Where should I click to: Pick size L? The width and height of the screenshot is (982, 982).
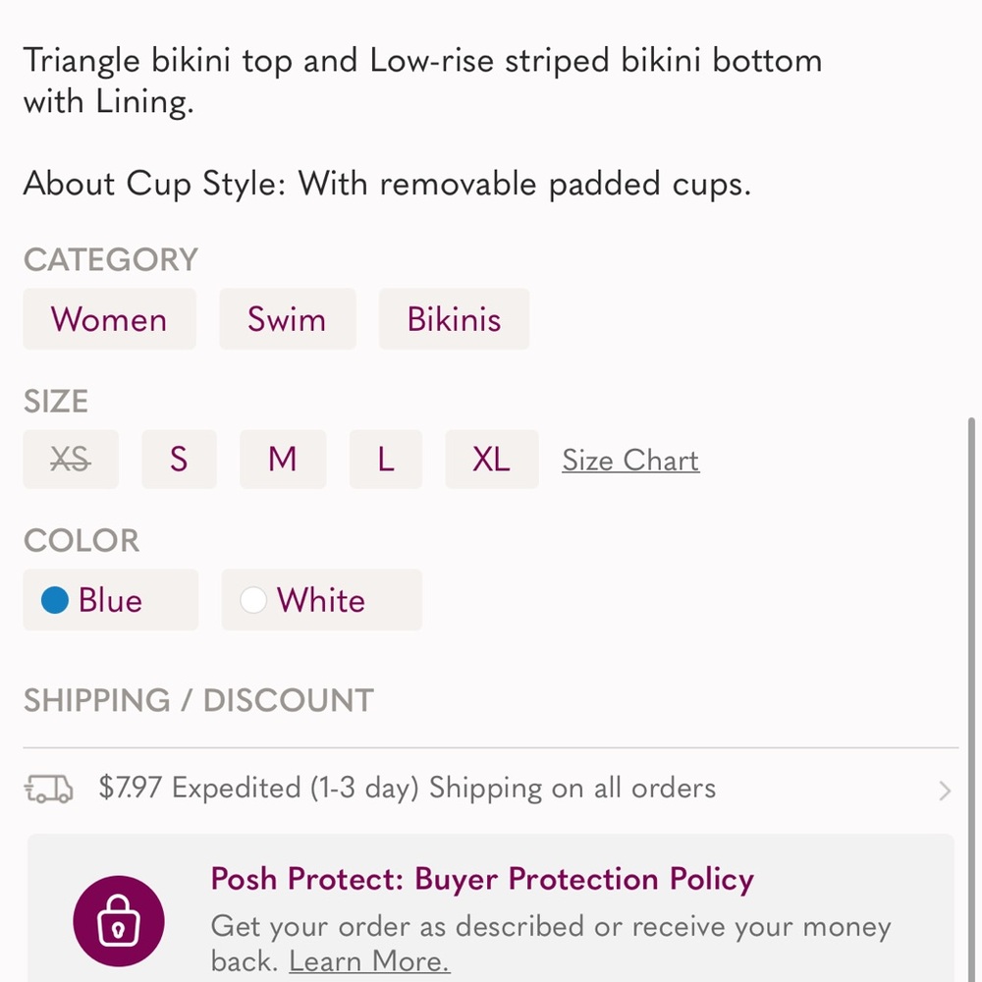click(386, 460)
